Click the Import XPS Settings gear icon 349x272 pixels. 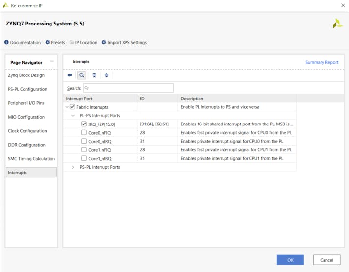pos(104,43)
